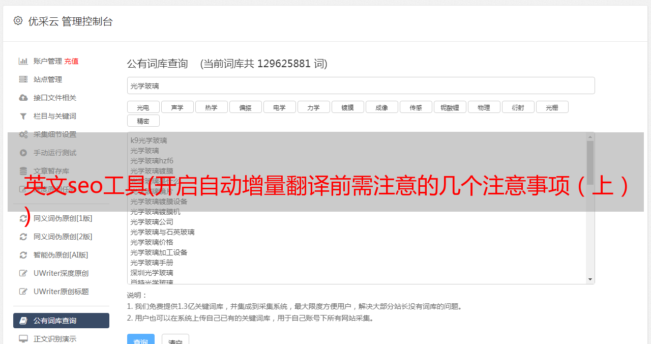Viewport: 651px width, 344px height.
Task: Select 栏目与关键词 in the sidebar
Action: [55, 116]
